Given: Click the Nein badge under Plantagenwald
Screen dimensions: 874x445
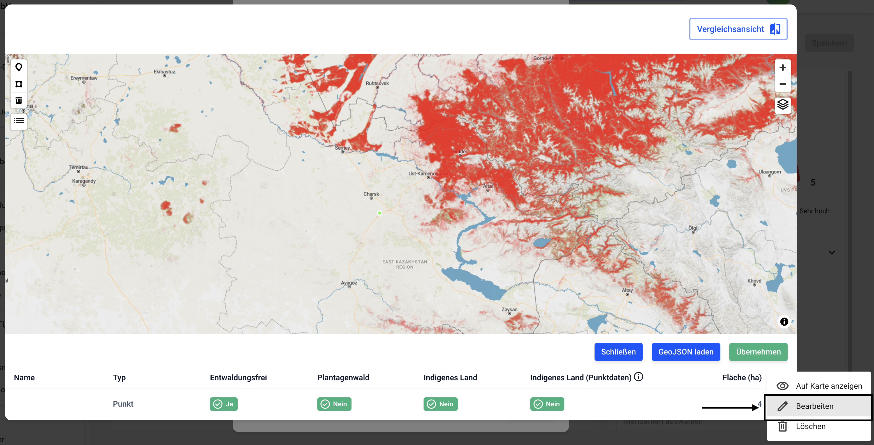Looking at the screenshot, I should click(x=334, y=404).
